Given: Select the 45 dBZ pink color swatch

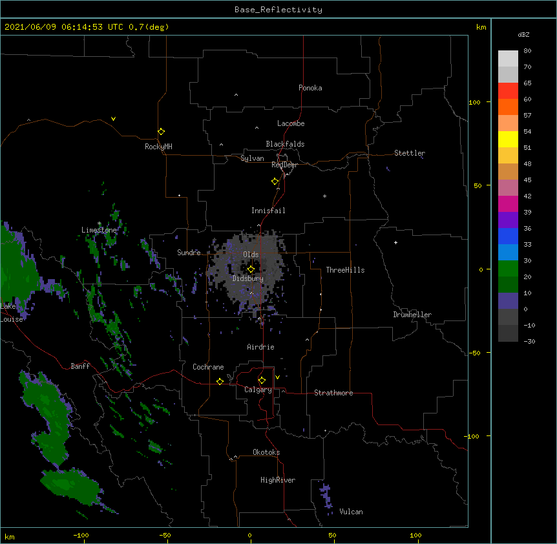Looking at the screenshot, I should [508, 187].
